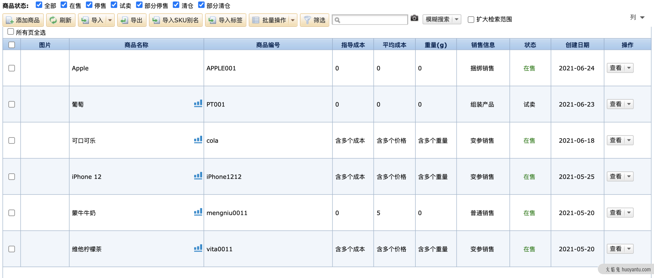Check the 所有页全选 checkbox
Viewport: 654px width, 278px height.
(10, 32)
